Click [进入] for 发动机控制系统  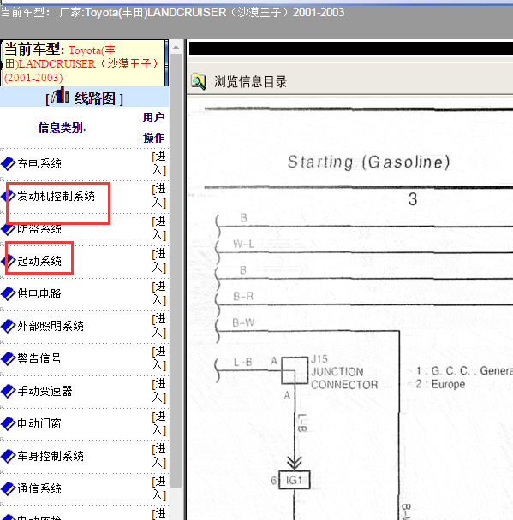[159, 196]
